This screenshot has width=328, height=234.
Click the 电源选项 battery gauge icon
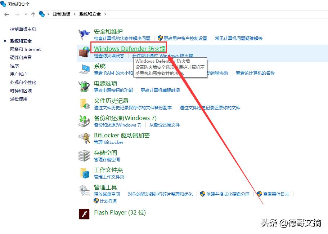click(84, 86)
